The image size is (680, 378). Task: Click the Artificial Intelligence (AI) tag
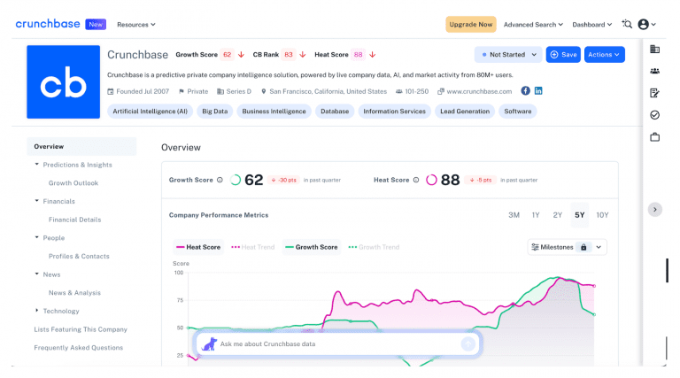[x=150, y=112]
